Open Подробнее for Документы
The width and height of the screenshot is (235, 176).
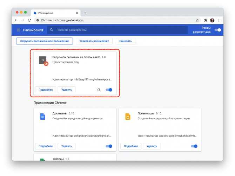[x=46, y=146]
